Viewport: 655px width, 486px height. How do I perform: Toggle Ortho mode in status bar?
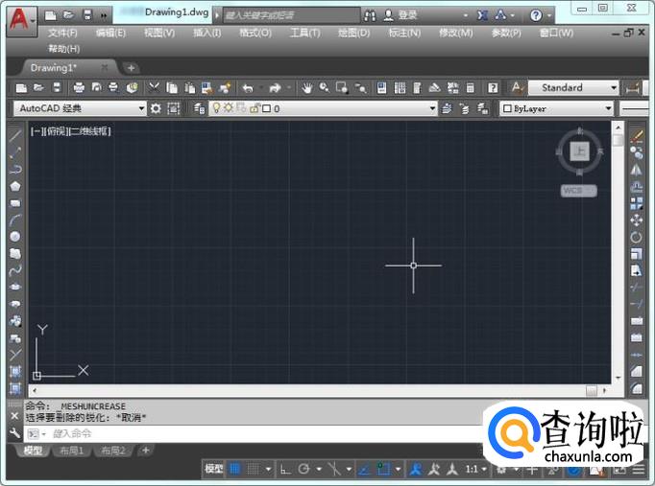point(286,470)
